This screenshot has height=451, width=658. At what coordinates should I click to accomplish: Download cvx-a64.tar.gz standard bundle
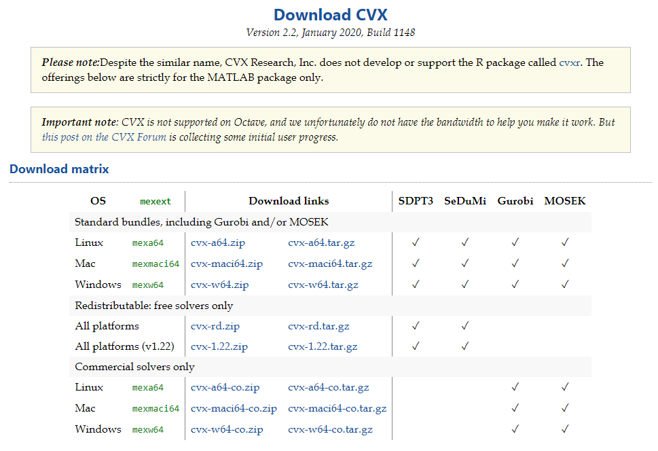(x=321, y=242)
